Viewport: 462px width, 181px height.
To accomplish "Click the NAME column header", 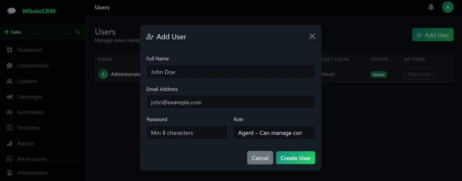I will 105,59.
